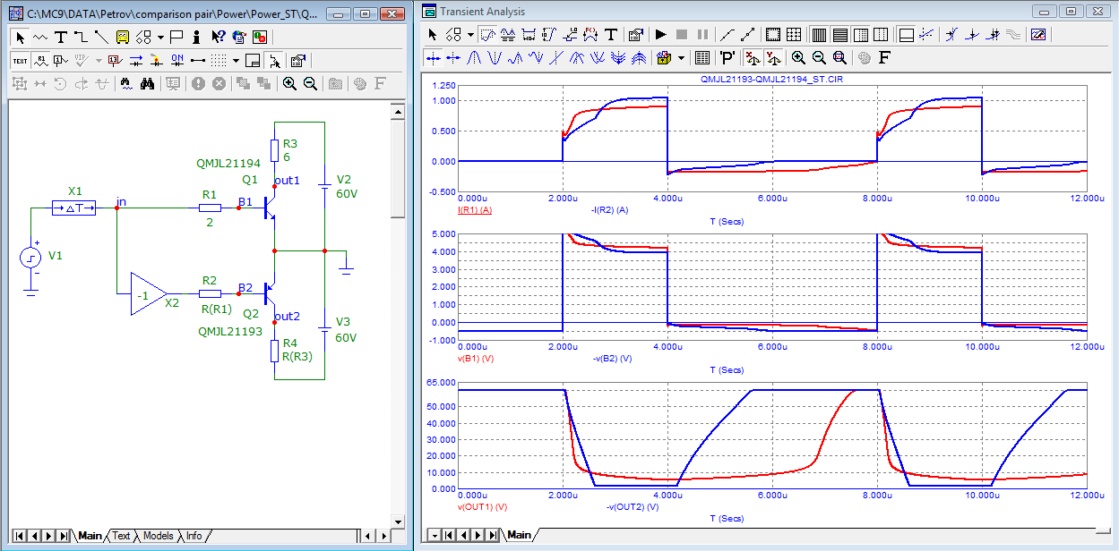This screenshot has height=551, width=1119.
Task: Pause the analysis run
Action: [702, 35]
